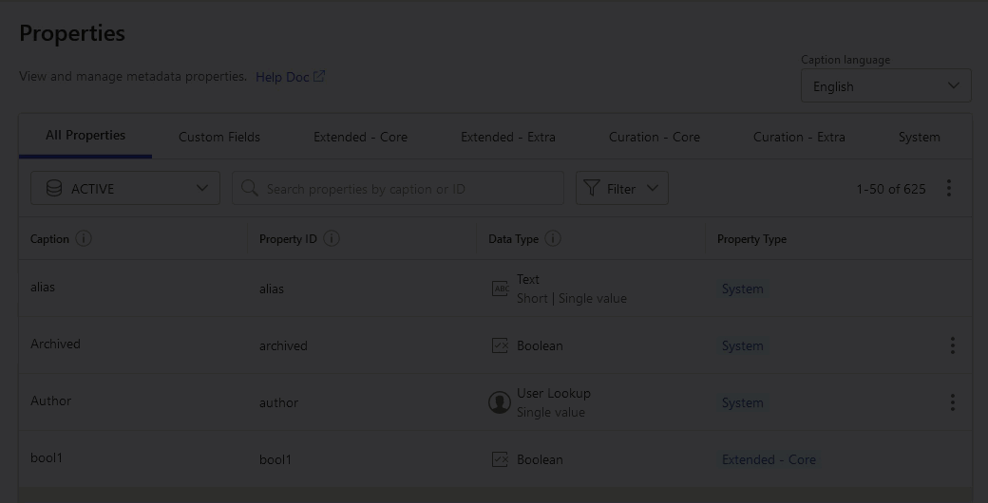
Task: Click the Text type icon for alias
Action: coord(500,289)
